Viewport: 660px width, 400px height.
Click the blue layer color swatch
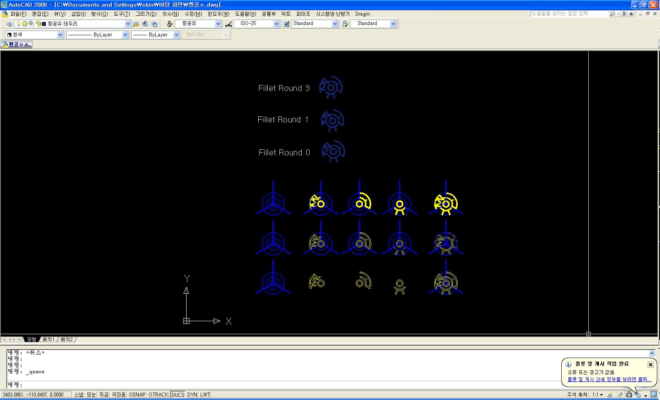44,24
